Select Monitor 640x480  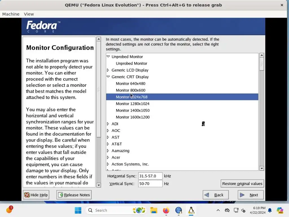click(x=130, y=84)
